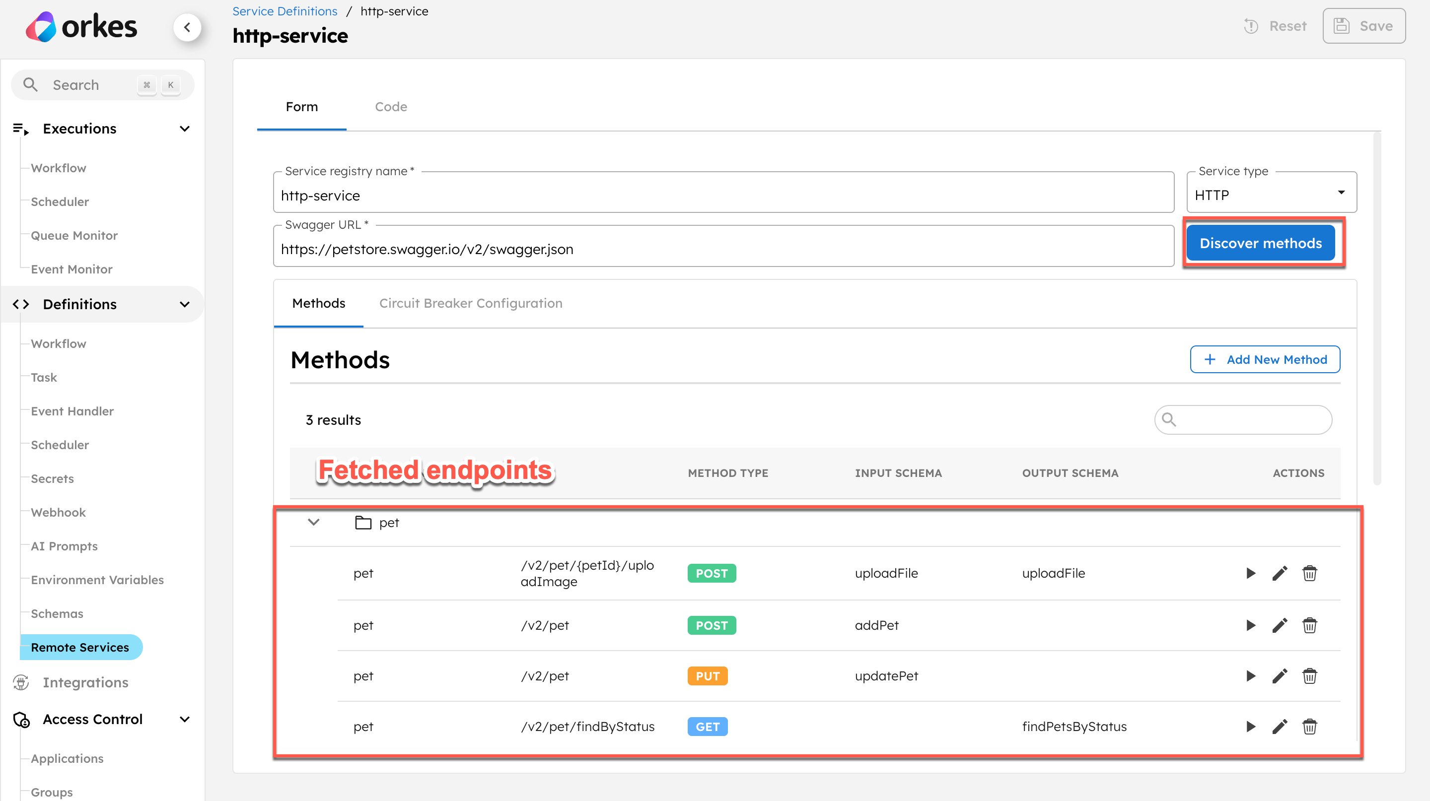
Task: Edit the updatePet PUT method
Action: click(x=1280, y=675)
